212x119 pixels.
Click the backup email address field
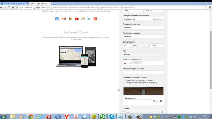(143, 72)
